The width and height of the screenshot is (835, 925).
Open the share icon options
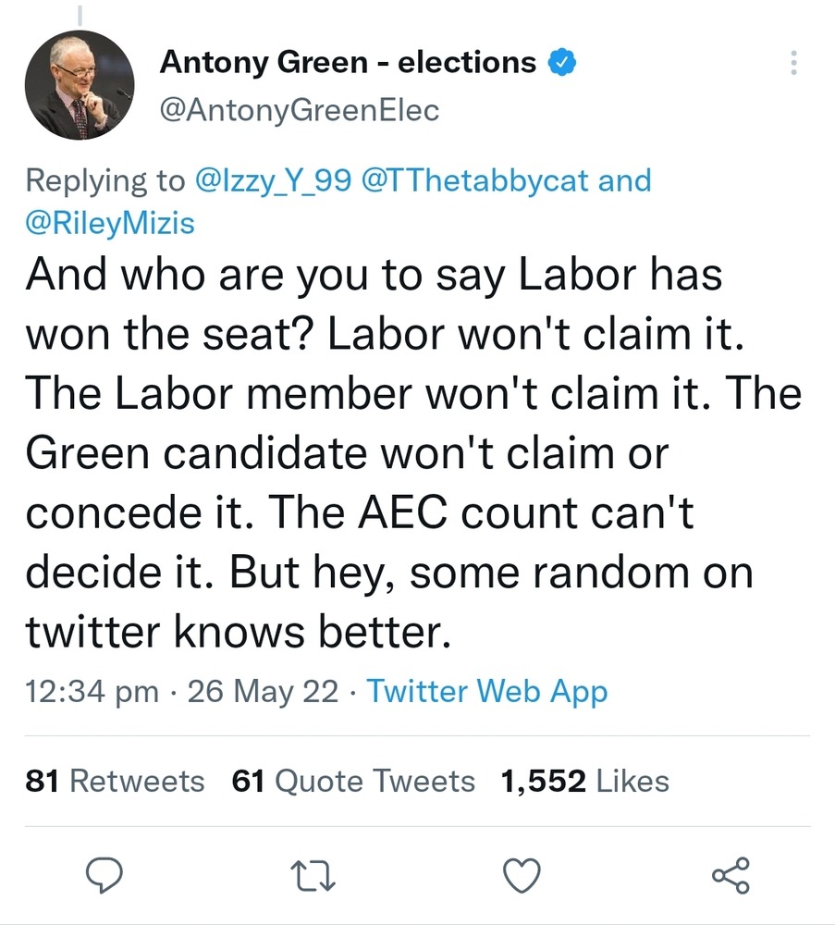731,874
